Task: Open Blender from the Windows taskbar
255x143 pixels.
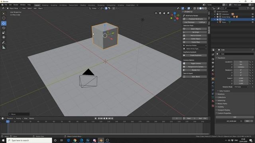Action: click(x=101, y=140)
